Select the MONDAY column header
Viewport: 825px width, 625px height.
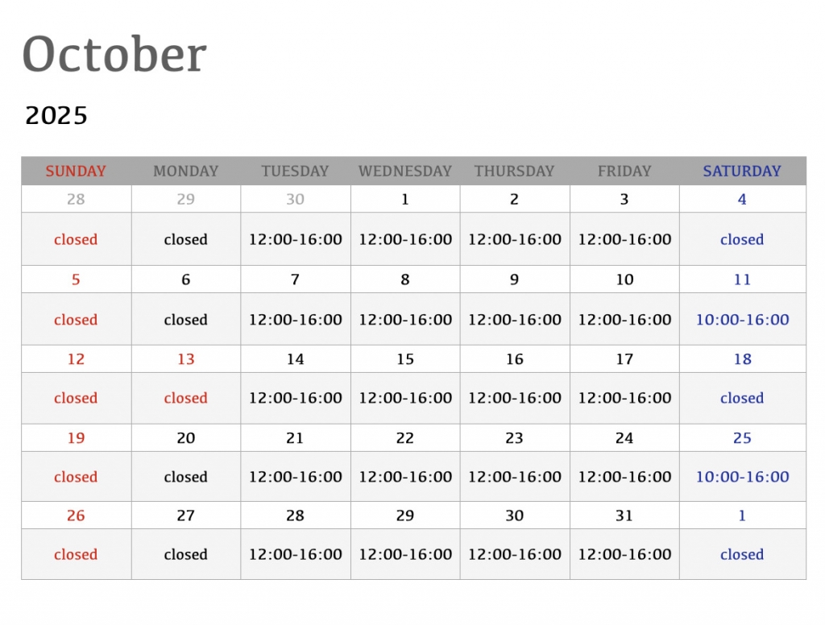tap(185, 171)
